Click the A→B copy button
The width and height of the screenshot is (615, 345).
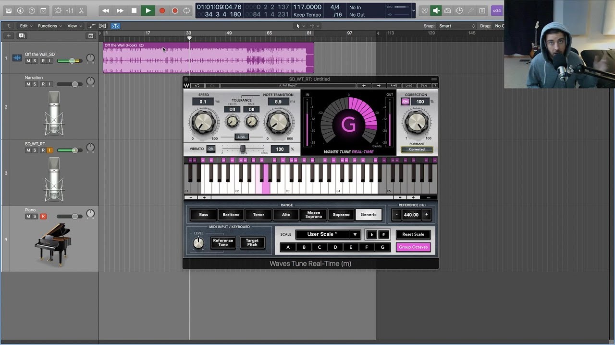(x=394, y=85)
